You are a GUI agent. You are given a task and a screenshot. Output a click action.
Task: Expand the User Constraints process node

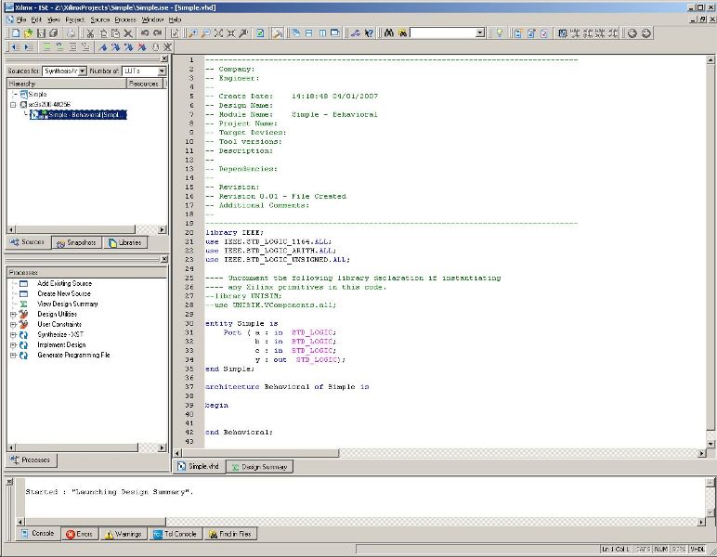point(13,325)
